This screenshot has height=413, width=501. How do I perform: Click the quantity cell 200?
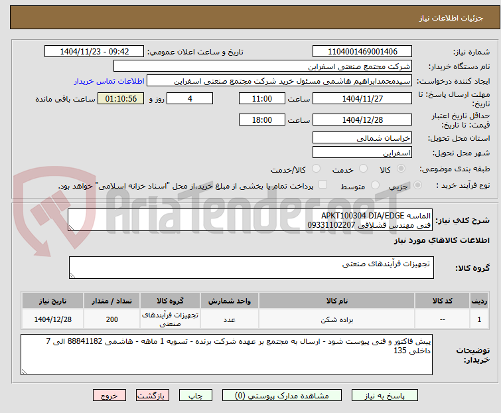tap(112, 319)
